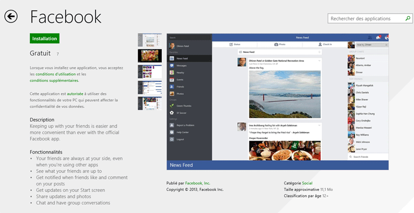Click the friend requests icon in preview header

coord(370,37)
